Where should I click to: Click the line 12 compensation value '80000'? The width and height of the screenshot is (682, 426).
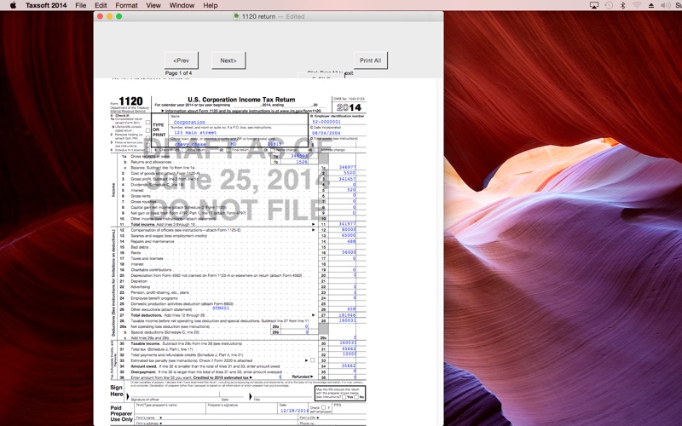(x=349, y=229)
